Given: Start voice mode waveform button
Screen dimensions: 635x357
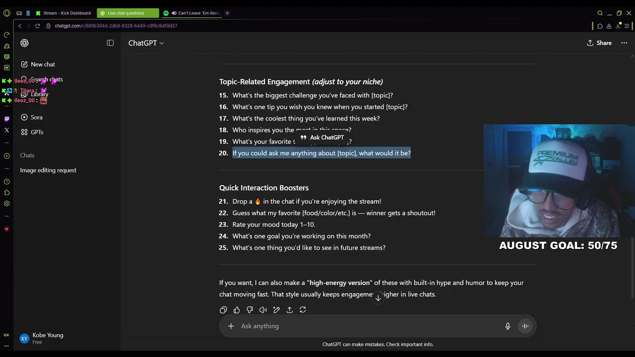Looking at the screenshot, I should point(525,326).
